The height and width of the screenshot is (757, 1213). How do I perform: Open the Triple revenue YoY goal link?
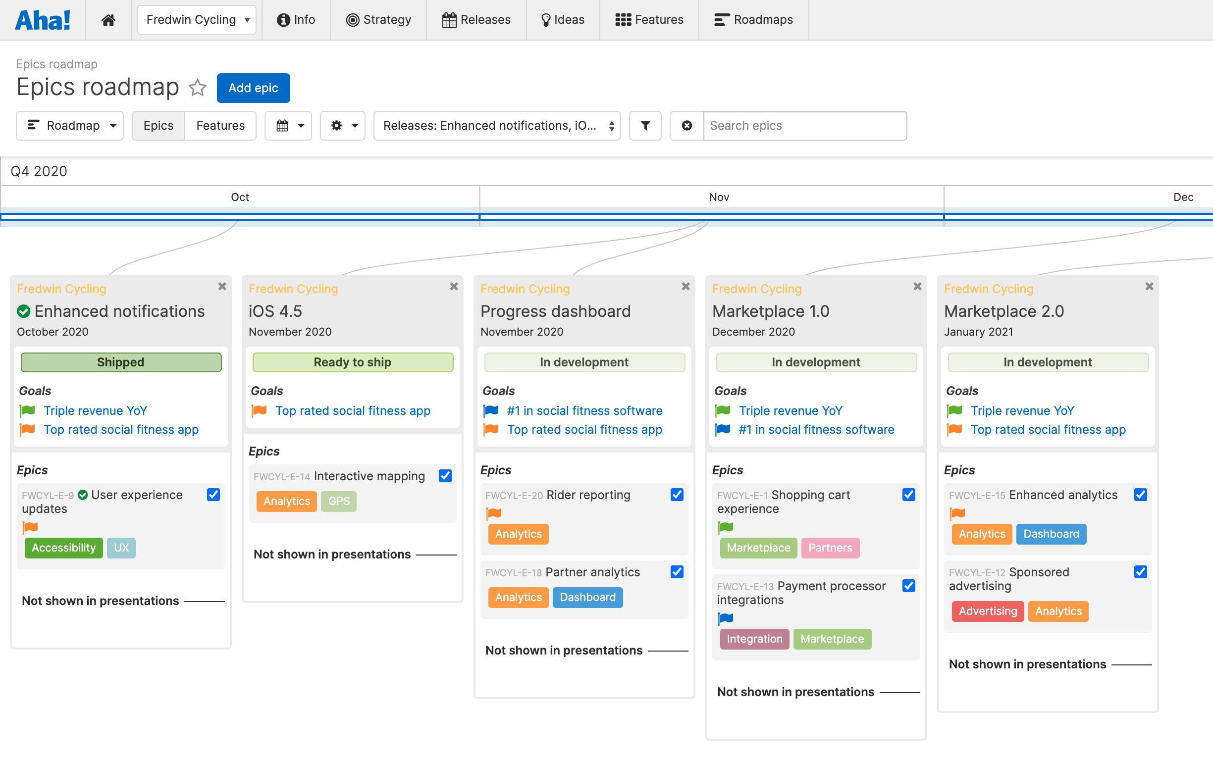[95, 410]
